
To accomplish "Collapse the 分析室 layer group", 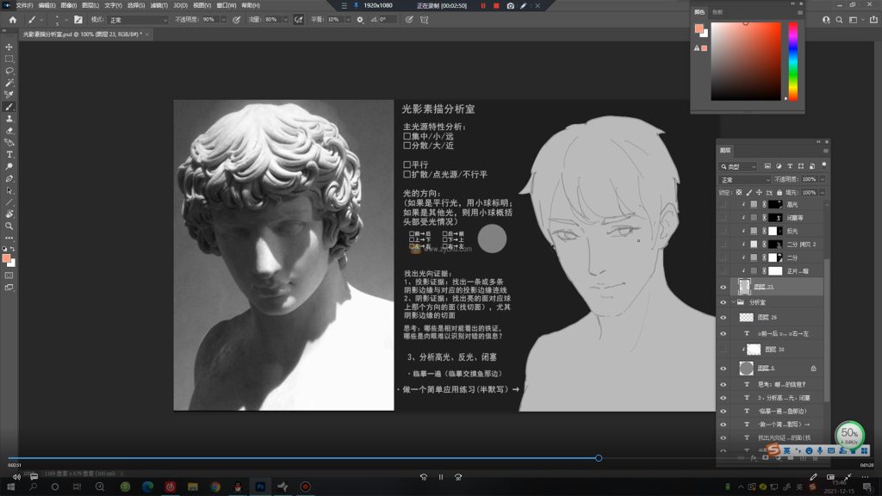I will (x=734, y=302).
